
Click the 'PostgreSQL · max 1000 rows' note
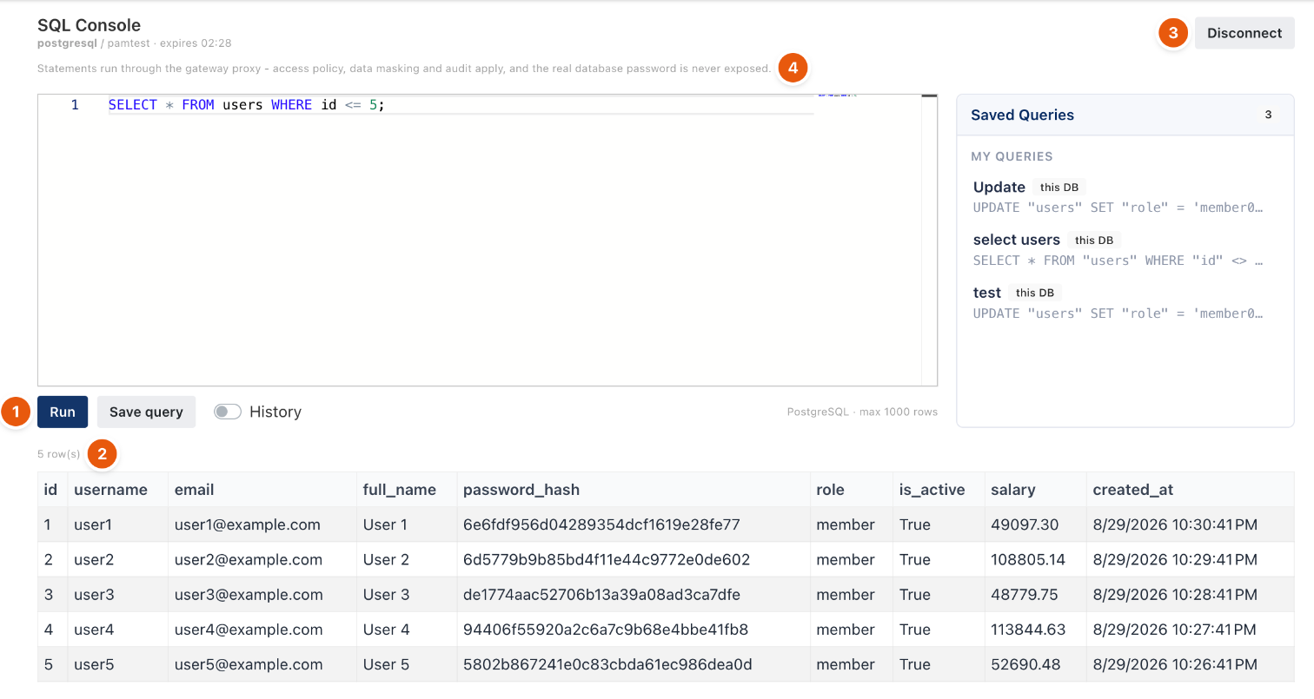point(862,412)
